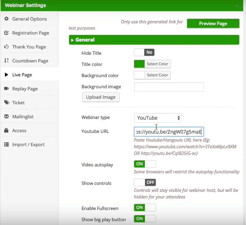The width and height of the screenshot is (246, 225).
Task: Click the Ticket tag icon
Action: click(x=7, y=103)
